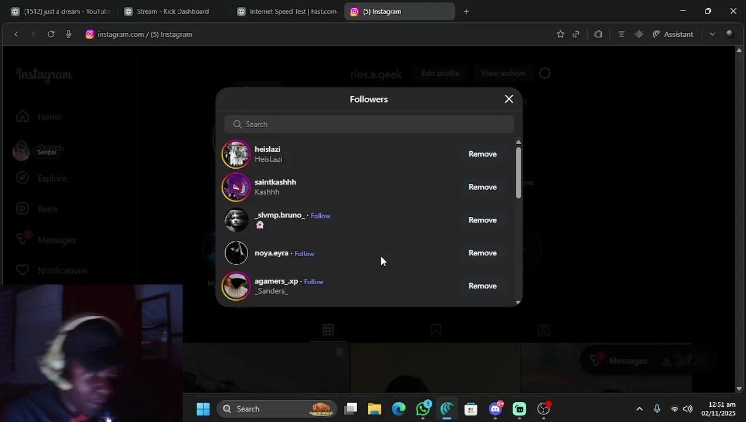Click the list lines icon in the browser toolbar
The image size is (746, 422).
tap(621, 34)
